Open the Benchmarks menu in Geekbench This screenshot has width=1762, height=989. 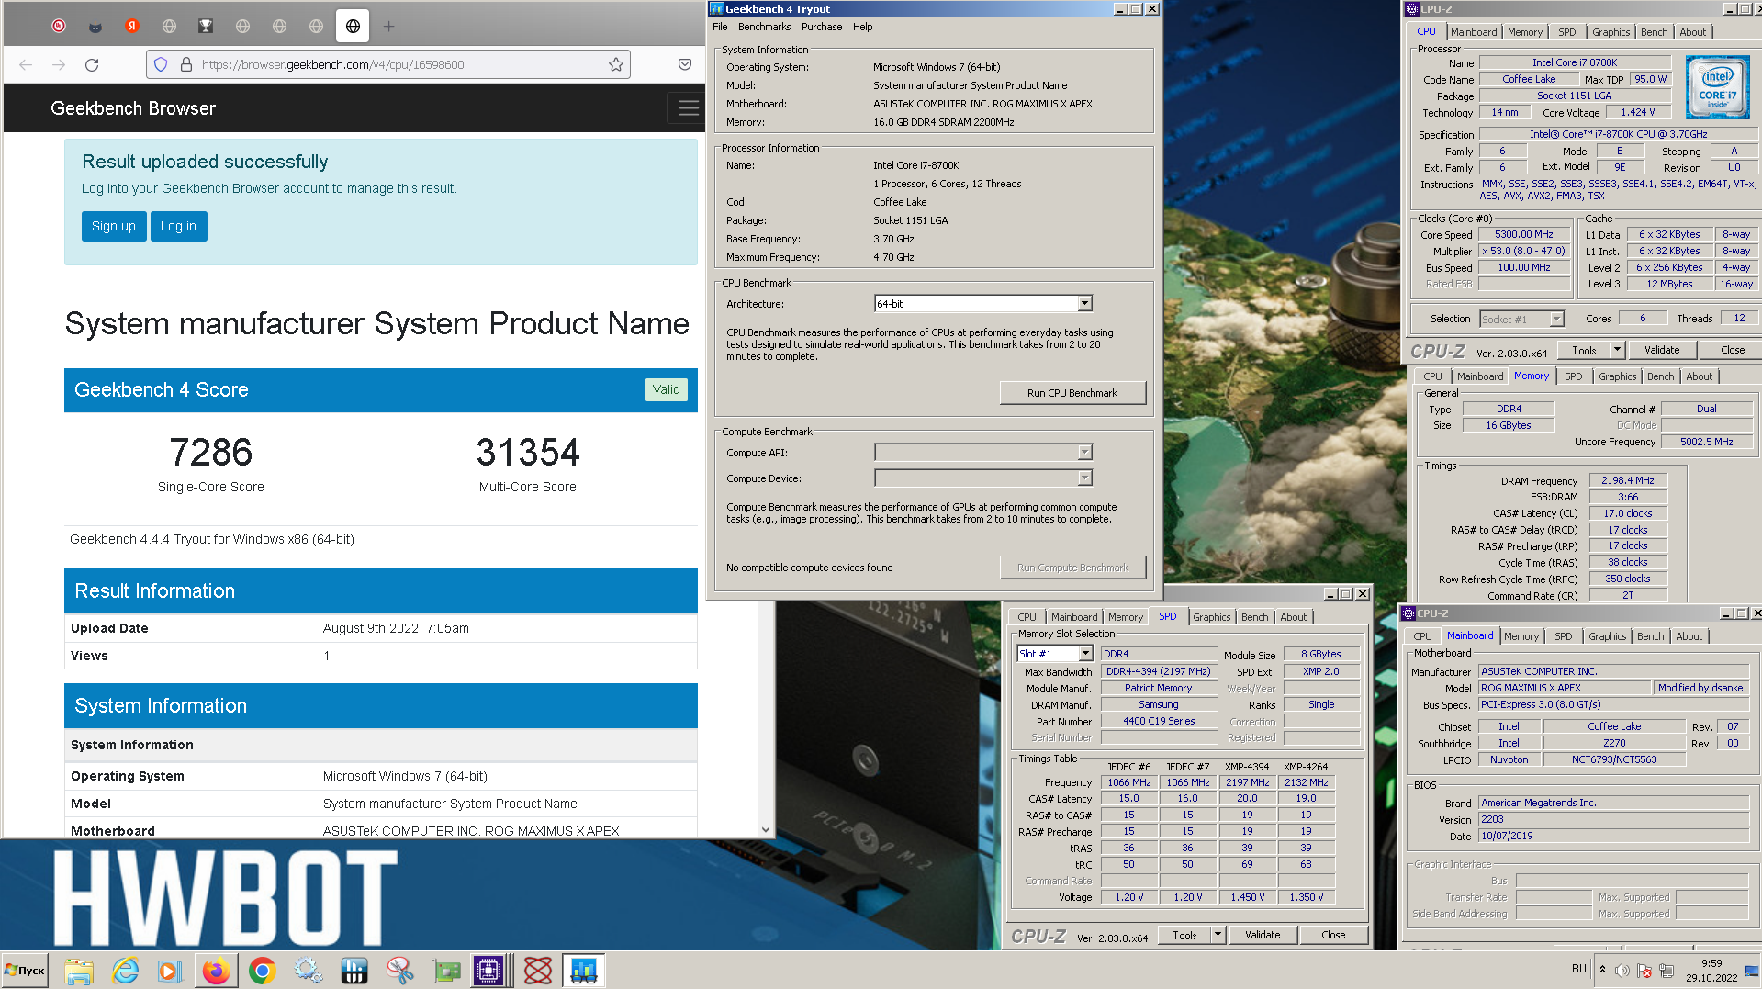[764, 27]
